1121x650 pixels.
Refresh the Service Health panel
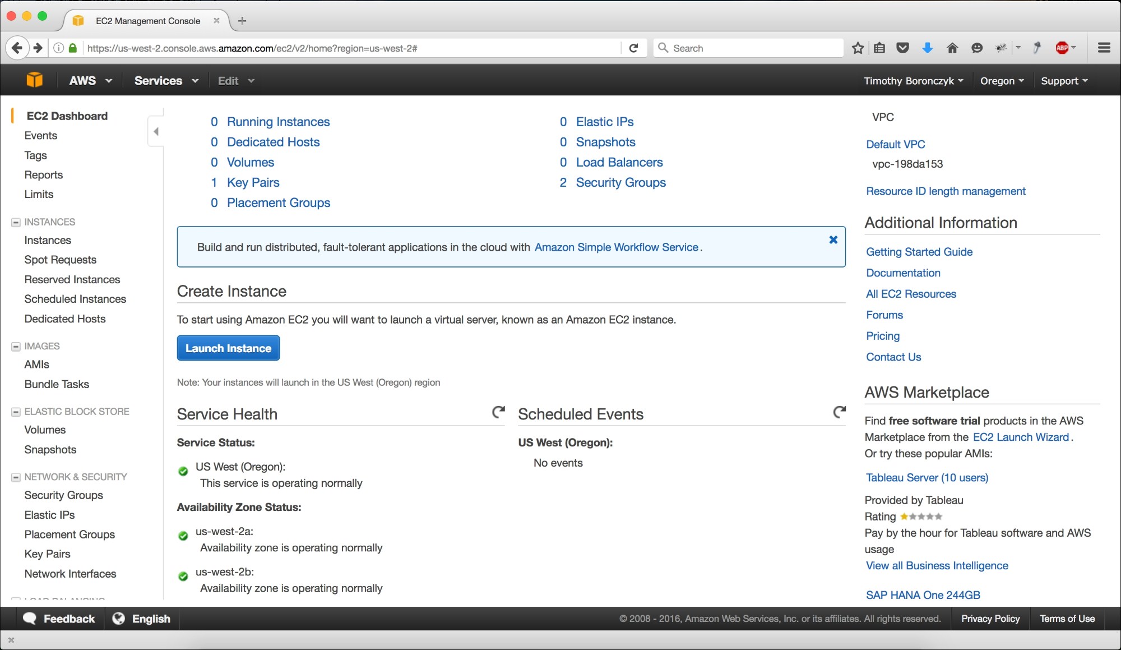(x=498, y=412)
